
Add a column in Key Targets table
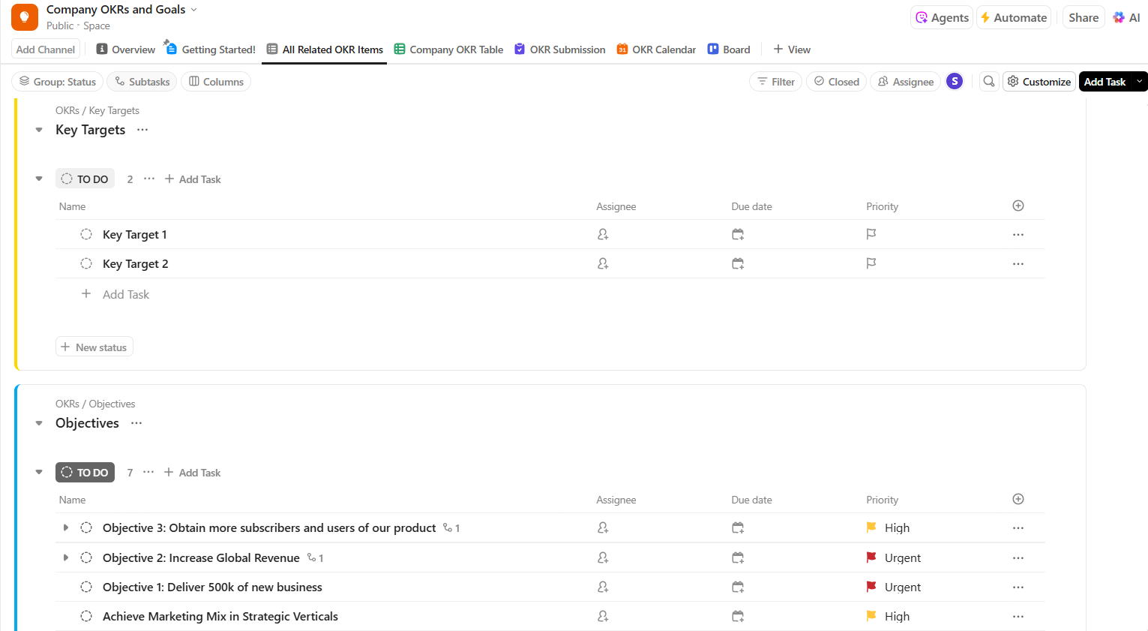(1018, 206)
